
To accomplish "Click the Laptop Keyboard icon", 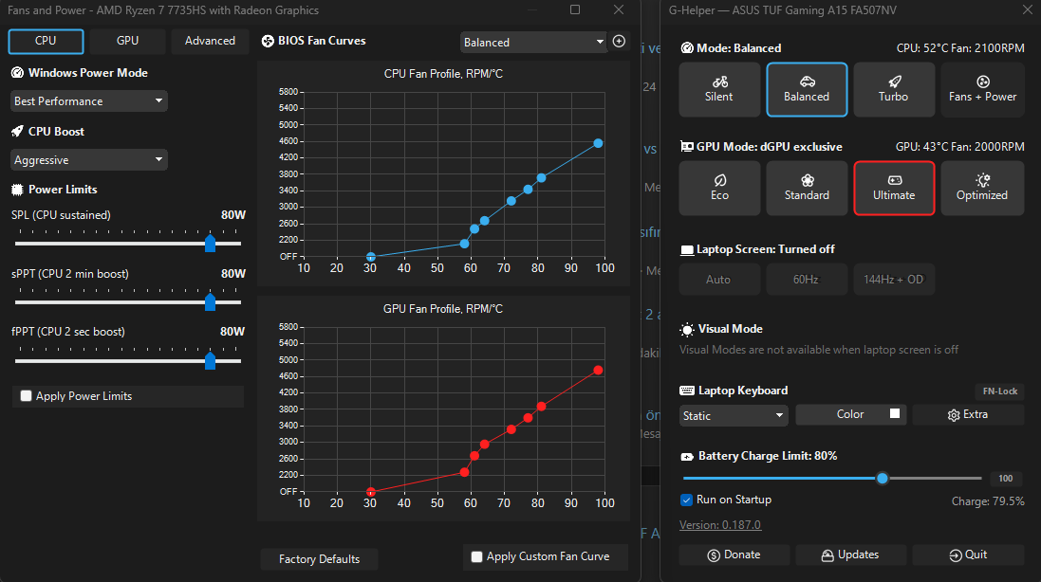I will (x=687, y=391).
